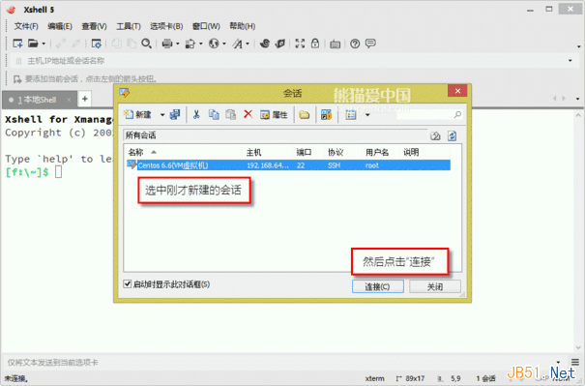The height and width of the screenshot is (386, 585).
Task: Click the magnifier Find icon in main toolbar
Action: pos(146,44)
